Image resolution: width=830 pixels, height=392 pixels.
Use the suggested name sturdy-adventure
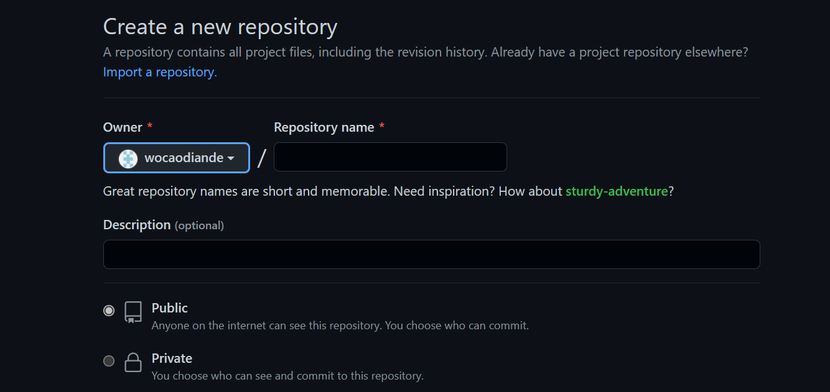[616, 191]
